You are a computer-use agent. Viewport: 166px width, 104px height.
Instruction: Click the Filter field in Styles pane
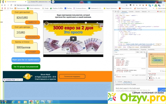tap(125, 52)
